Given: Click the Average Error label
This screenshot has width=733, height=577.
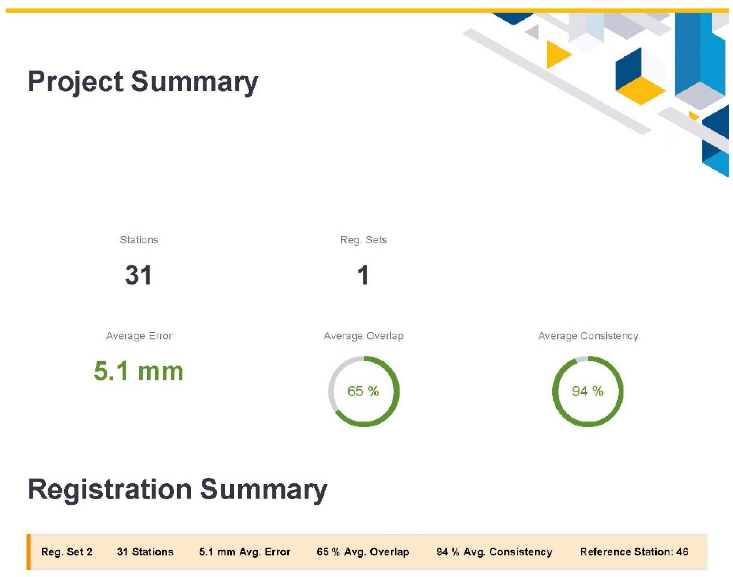Looking at the screenshot, I should [139, 336].
